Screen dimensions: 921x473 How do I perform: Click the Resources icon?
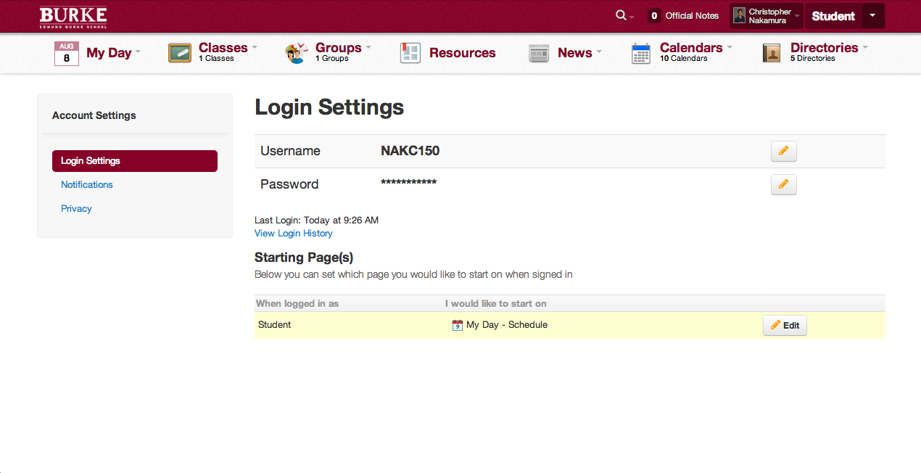[x=410, y=53]
